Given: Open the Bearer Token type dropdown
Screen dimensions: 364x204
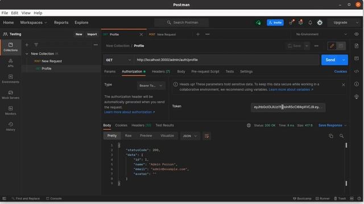Looking at the screenshot, I should tap(151, 86).
